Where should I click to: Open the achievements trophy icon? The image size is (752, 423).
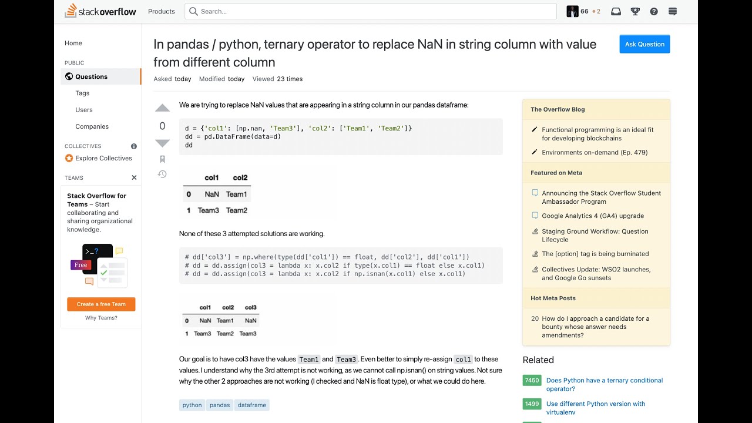point(635,11)
